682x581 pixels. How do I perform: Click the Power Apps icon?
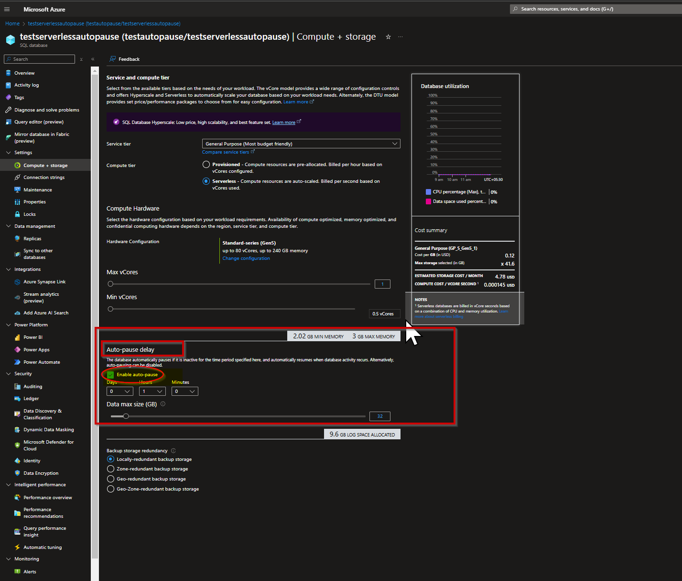pyautogui.click(x=18, y=350)
